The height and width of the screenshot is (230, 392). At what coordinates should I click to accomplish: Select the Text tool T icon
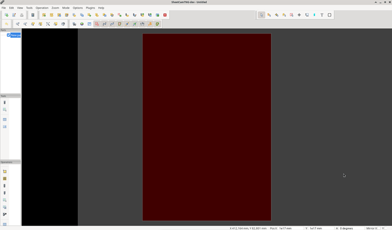[322, 15]
